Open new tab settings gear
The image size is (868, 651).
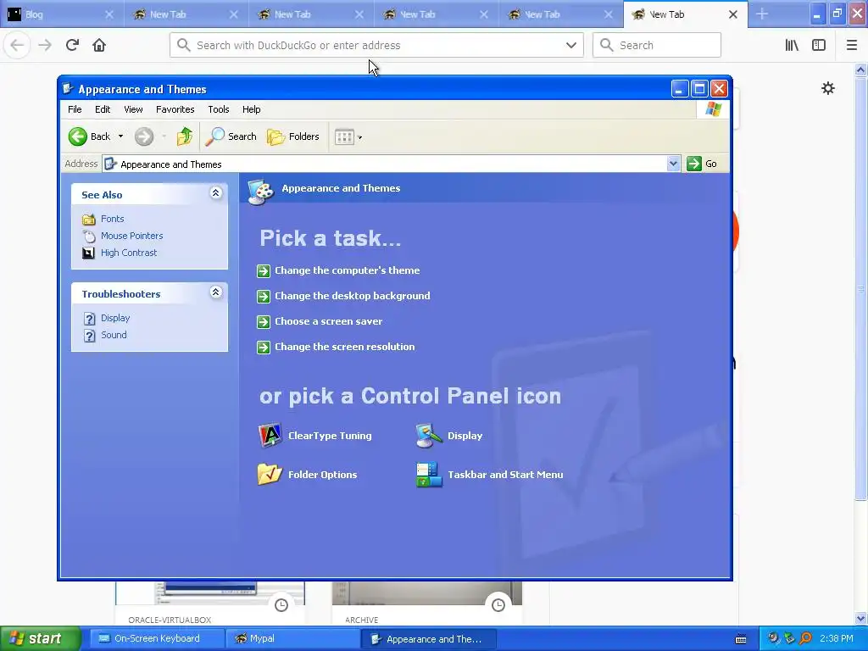coord(827,88)
